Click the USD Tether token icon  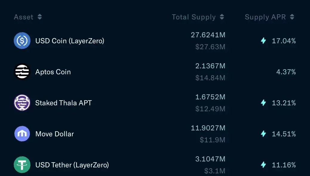pyautogui.click(x=22, y=165)
